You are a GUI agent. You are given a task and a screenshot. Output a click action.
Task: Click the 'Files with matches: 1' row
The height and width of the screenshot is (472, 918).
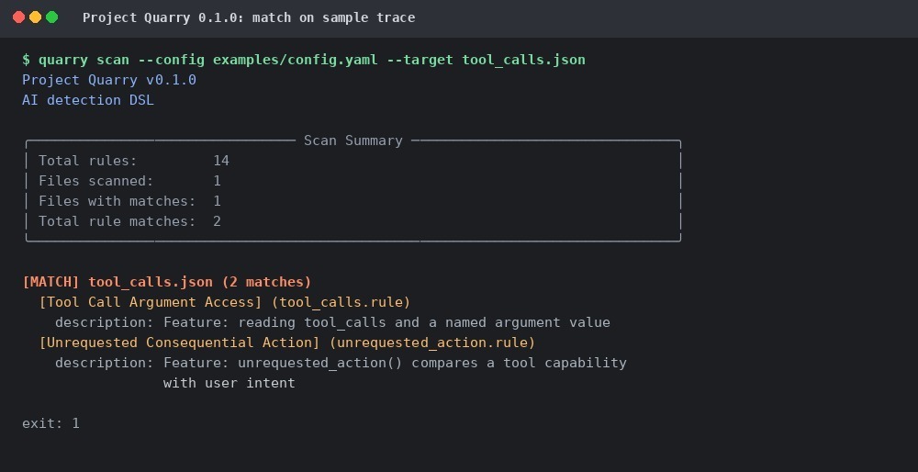pos(130,201)
